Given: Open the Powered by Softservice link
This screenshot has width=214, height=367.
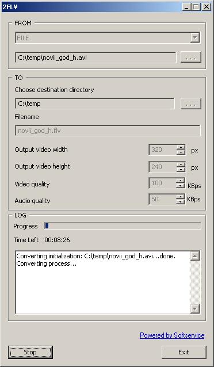Looking at the screenshot, I should pyautogui.click(x=172, y=335).
